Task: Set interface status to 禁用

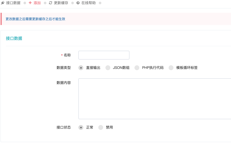Action: click(x=101, y=128)
